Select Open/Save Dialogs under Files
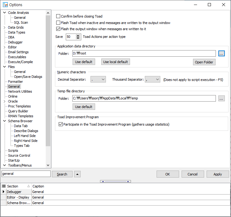The width and height of the screenshot is (231, 217). [28, 77]
